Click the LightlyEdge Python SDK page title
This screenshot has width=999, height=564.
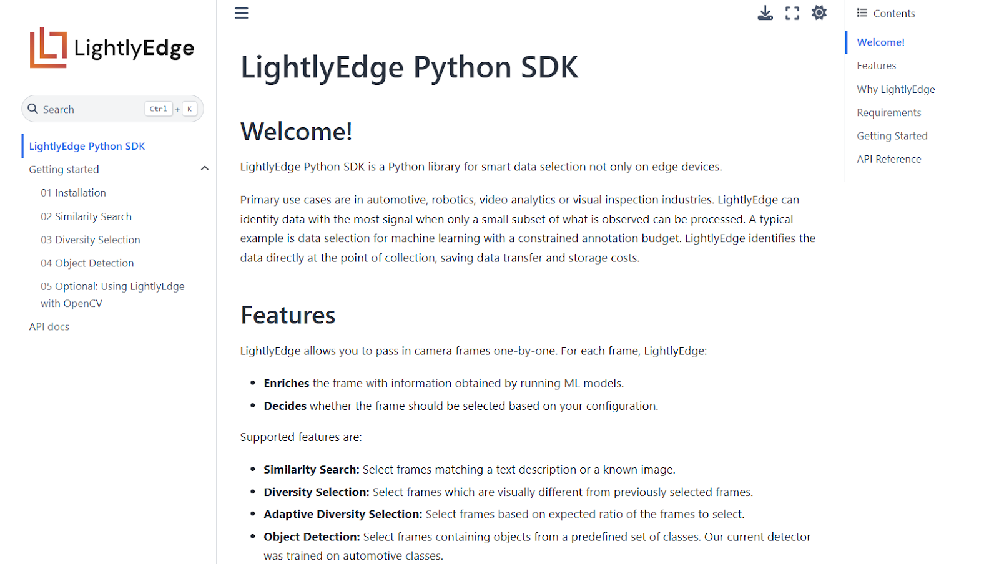409,67
